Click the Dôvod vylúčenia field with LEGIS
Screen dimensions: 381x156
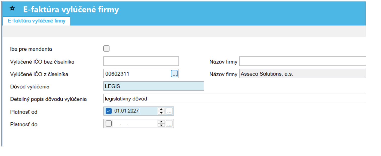click(x=154, y=86)
